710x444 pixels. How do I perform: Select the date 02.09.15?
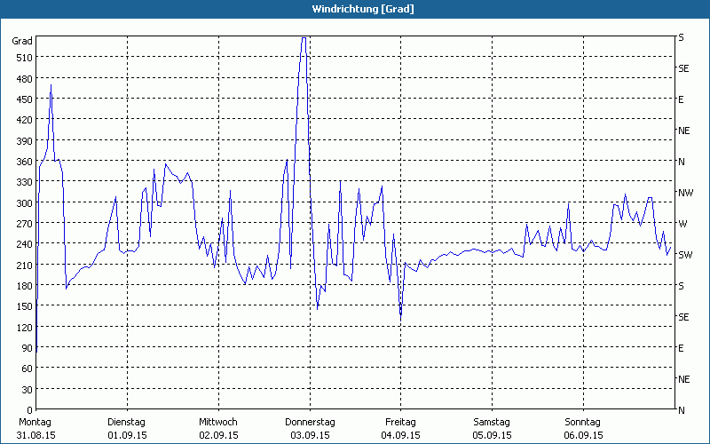coord(218,435)
